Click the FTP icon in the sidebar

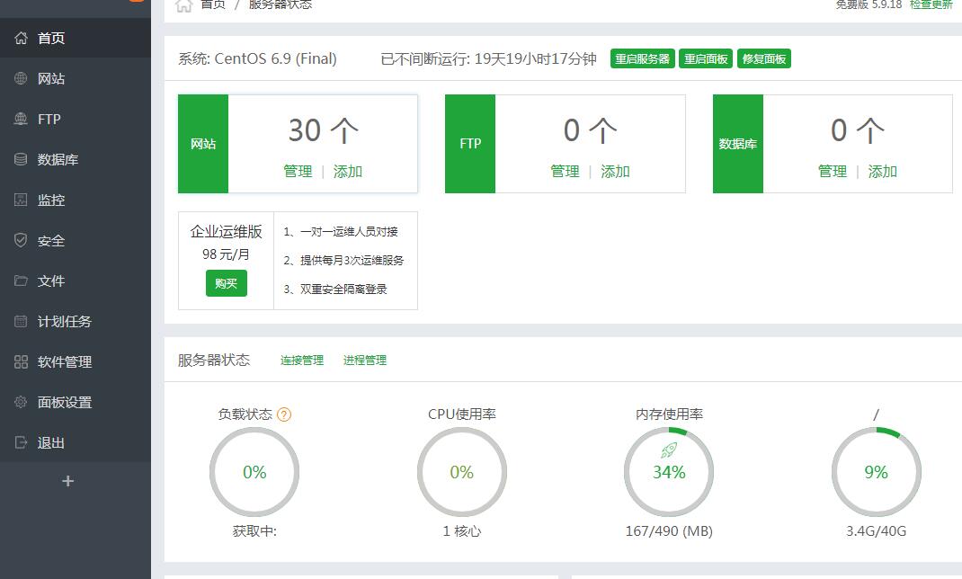[22, 119]
